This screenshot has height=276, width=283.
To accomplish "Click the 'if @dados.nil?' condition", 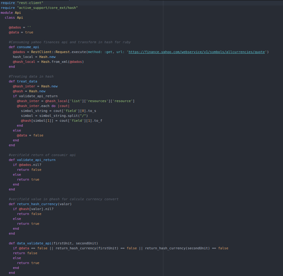I will (x=27, y=165).
